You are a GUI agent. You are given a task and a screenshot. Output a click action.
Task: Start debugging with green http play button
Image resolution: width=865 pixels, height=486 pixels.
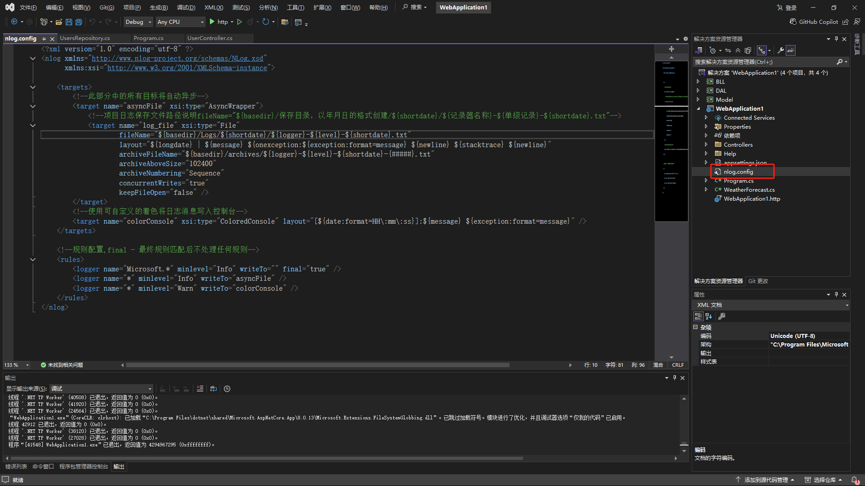tap(212, 22)
